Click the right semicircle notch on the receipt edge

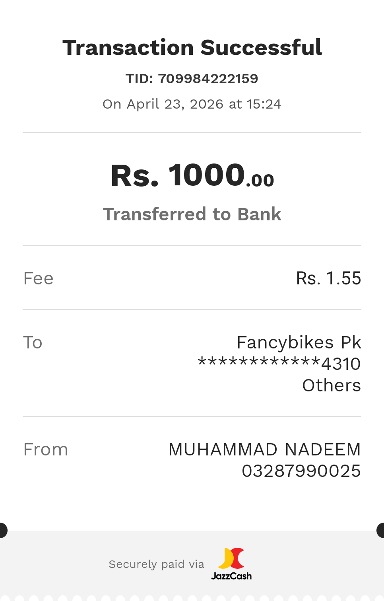(381, 531)
